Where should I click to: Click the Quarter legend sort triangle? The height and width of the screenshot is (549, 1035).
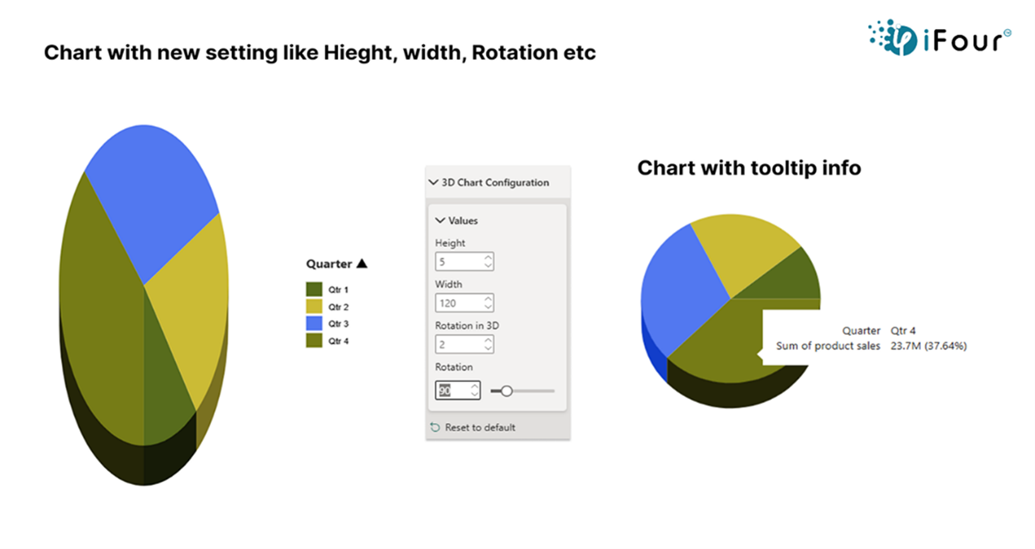tap(362, 263)
